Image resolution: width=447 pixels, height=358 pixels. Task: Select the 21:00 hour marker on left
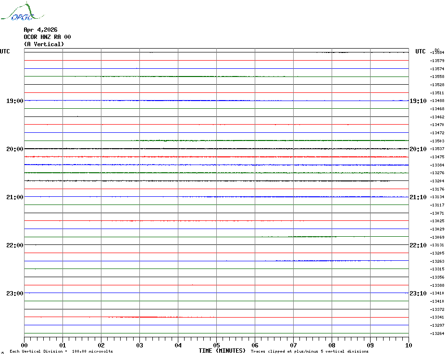pos(14,197)
